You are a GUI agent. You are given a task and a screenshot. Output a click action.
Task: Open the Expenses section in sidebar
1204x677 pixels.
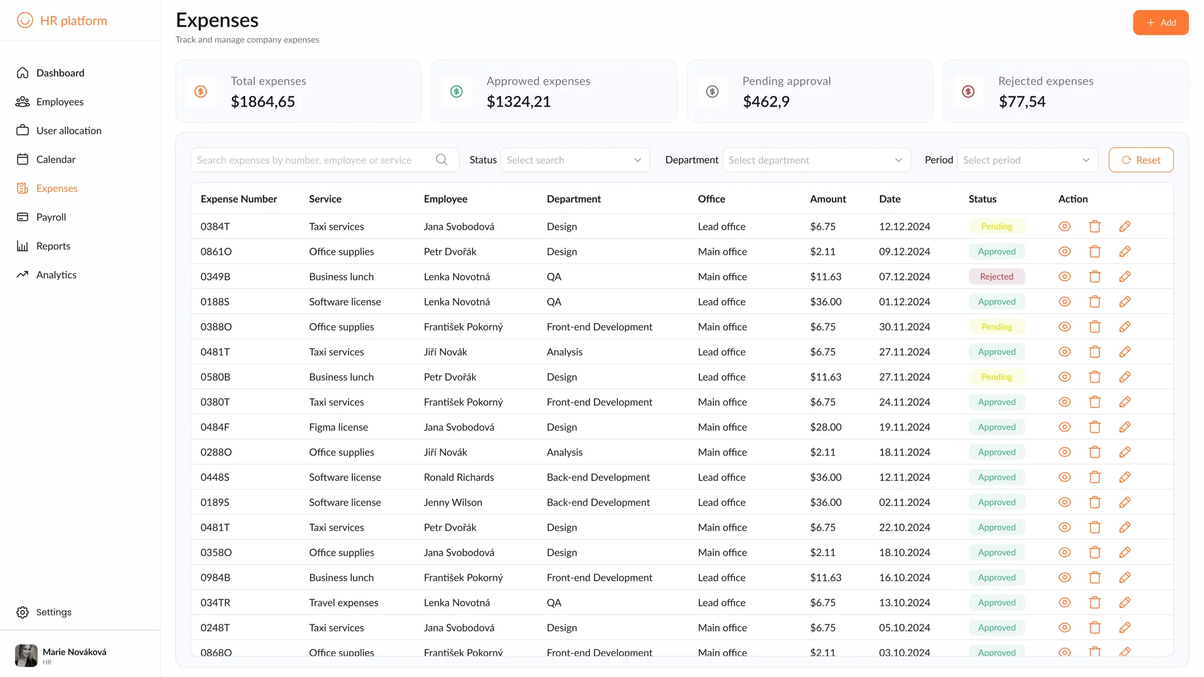(57, 188)
